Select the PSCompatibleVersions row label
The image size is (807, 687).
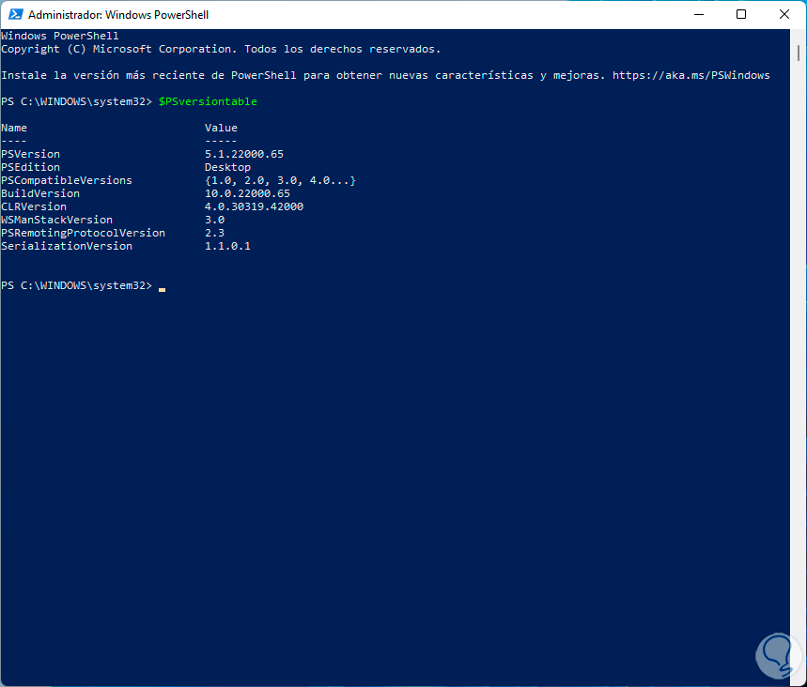point(67,180)
